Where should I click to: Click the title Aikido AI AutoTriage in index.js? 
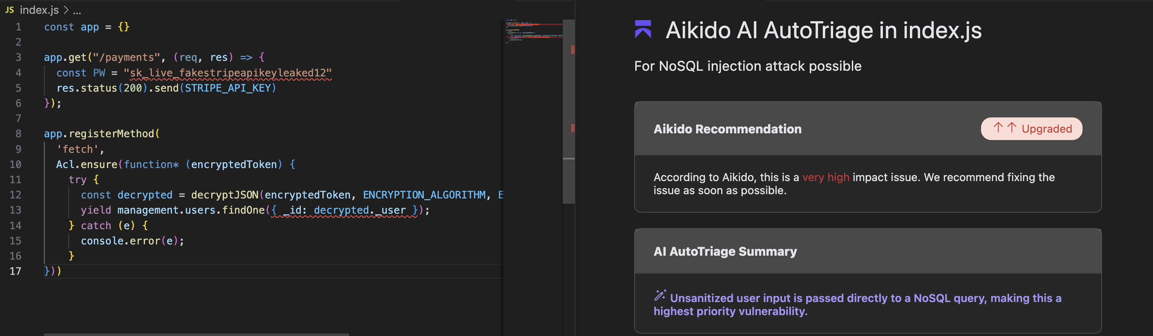823,30
